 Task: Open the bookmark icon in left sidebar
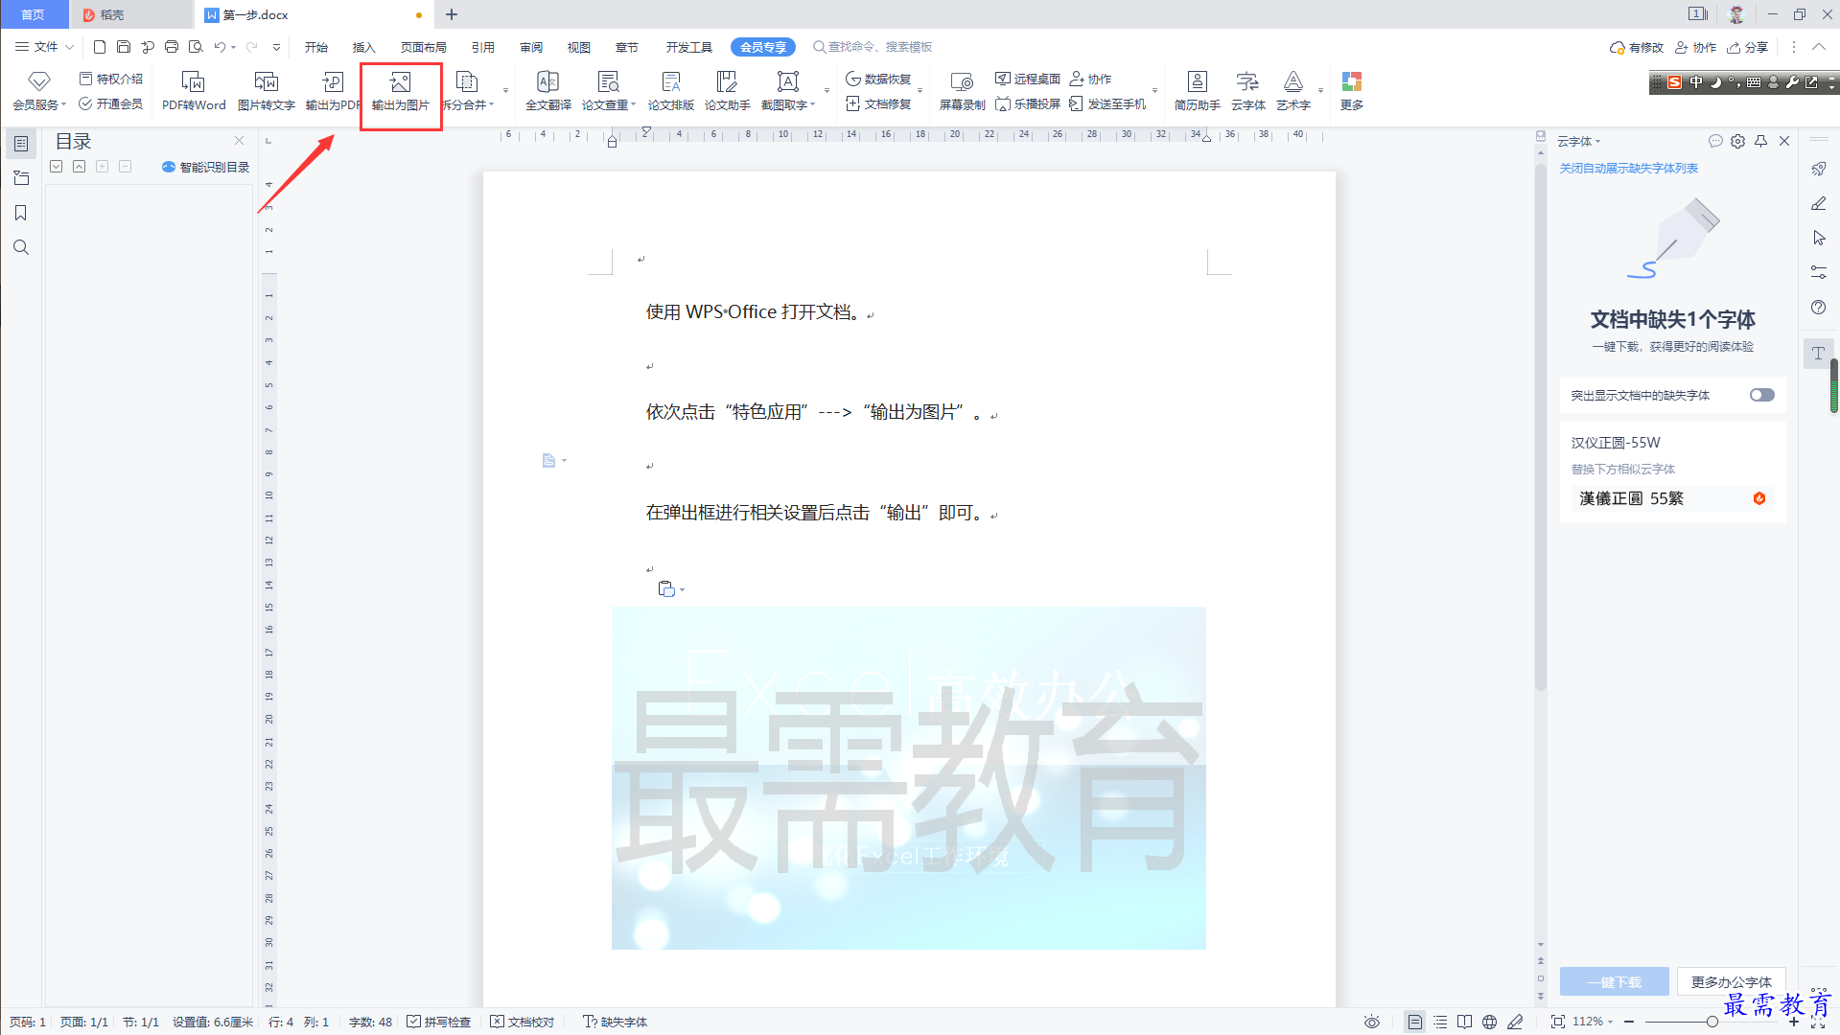(x=20, y=213)
